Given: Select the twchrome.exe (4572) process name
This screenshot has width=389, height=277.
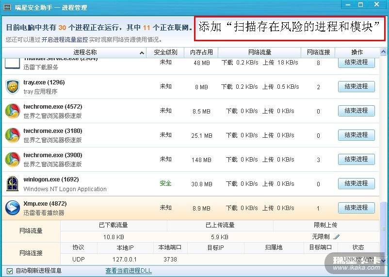Looking at the screenshot, I should tap(52, 107).
